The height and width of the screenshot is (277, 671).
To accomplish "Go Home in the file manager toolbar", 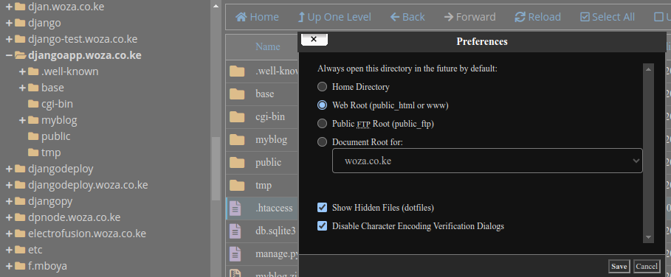I will [257, 17].
